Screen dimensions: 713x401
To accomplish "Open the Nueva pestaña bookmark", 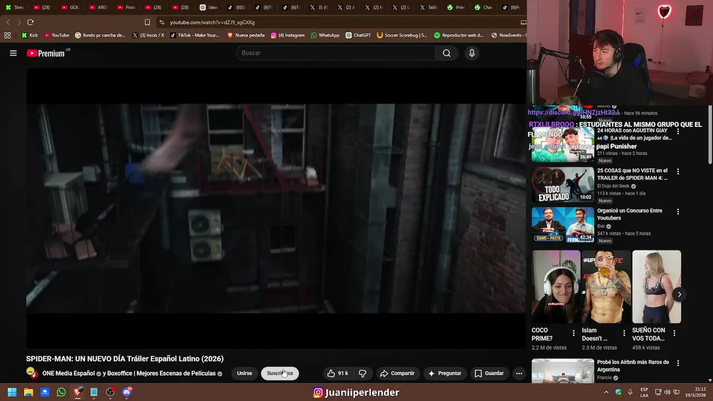I will 246,35.
